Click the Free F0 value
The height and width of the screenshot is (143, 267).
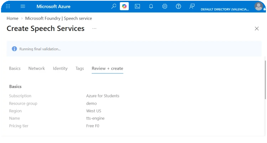(93, 126)
